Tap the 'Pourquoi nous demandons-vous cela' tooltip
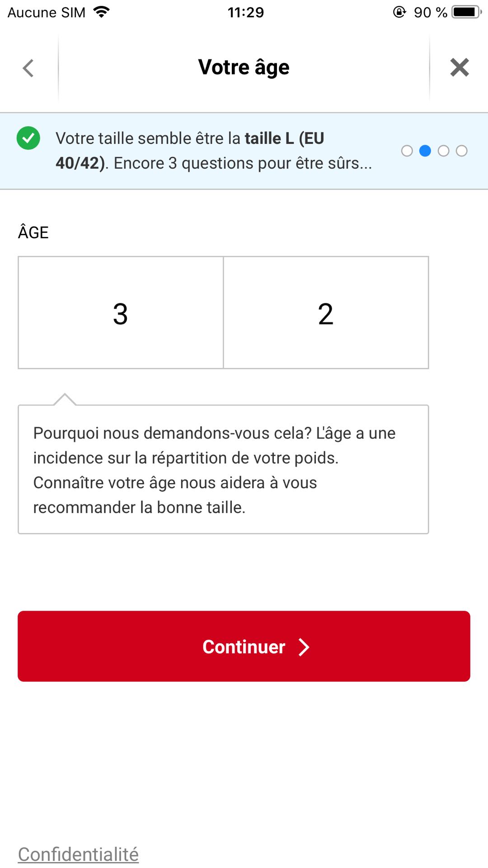The height and width of the screenshot is (868, 488). pos(223,470)
